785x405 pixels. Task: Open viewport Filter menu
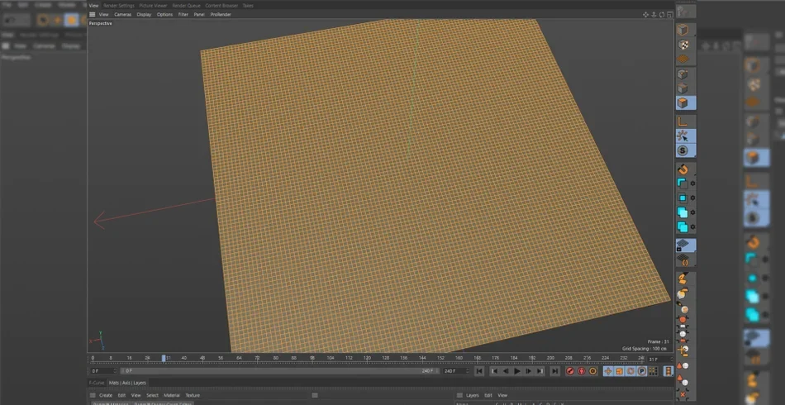pyautogui.click(x=183, y=15)
